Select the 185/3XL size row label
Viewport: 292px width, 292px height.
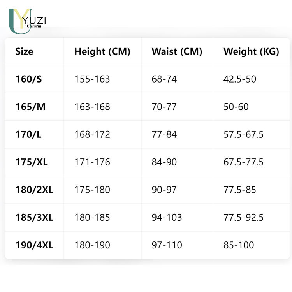click(x=34, y=217)
